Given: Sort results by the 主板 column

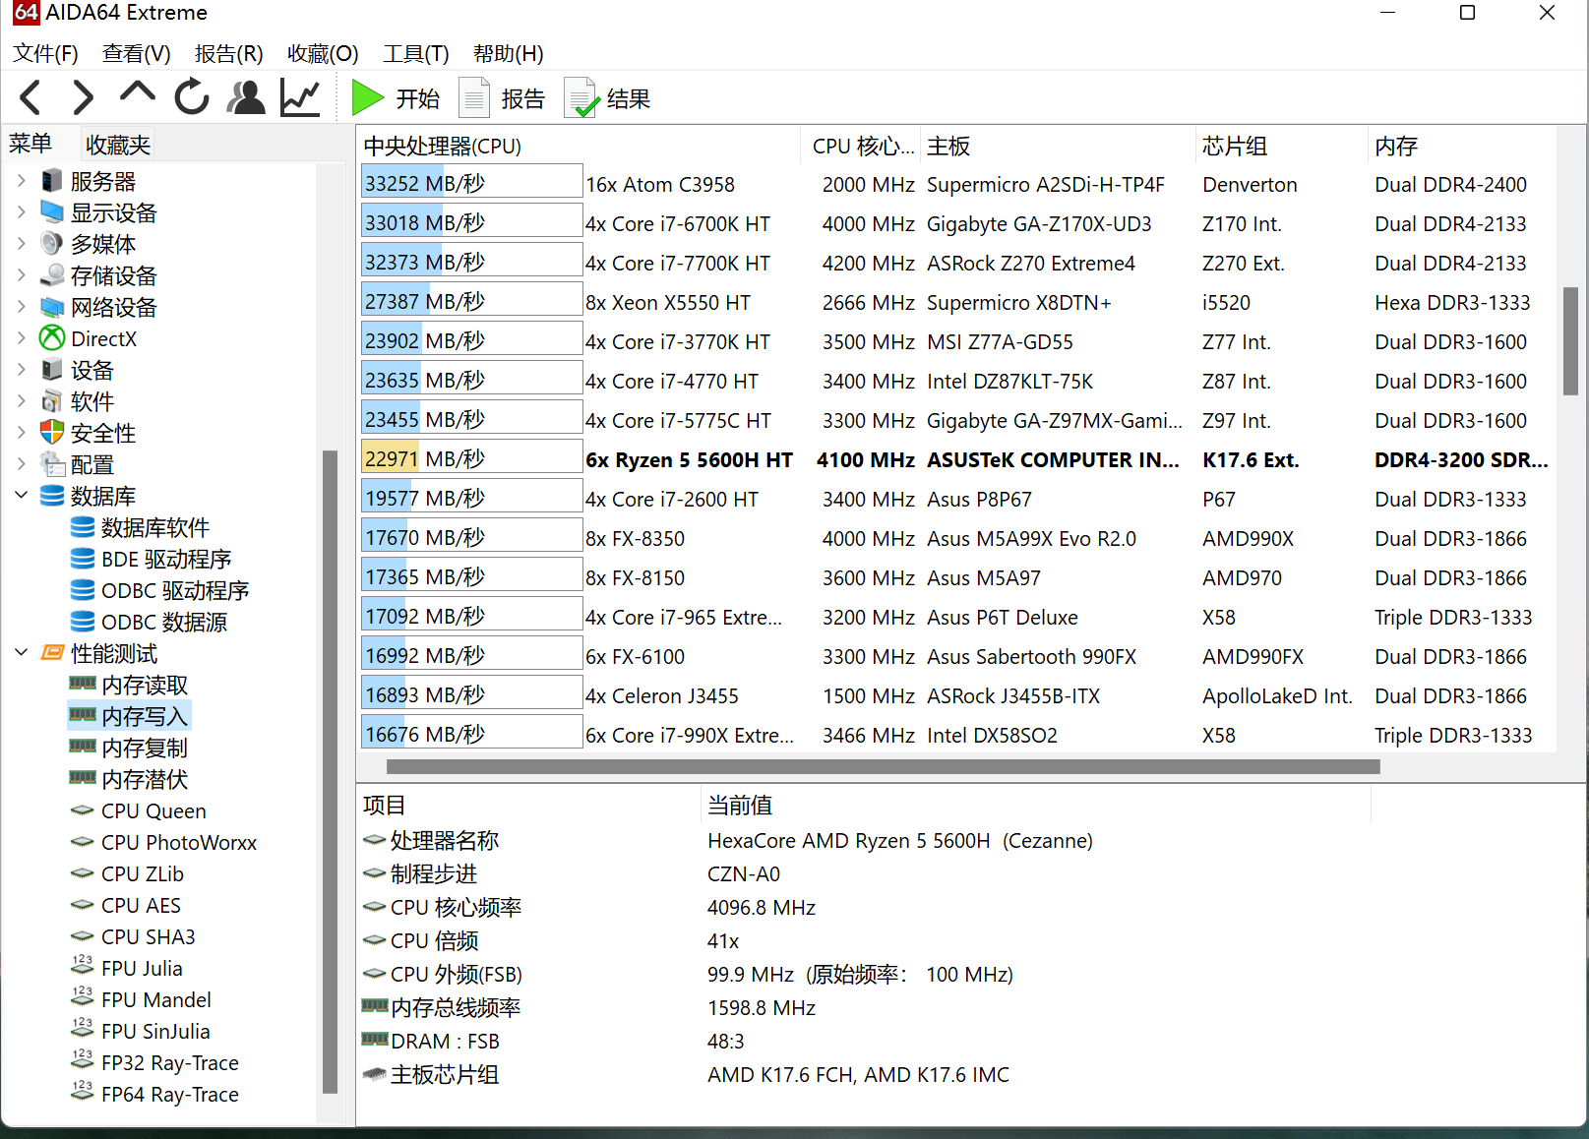Looking at the screenshot, I should (x=949, y=145).
